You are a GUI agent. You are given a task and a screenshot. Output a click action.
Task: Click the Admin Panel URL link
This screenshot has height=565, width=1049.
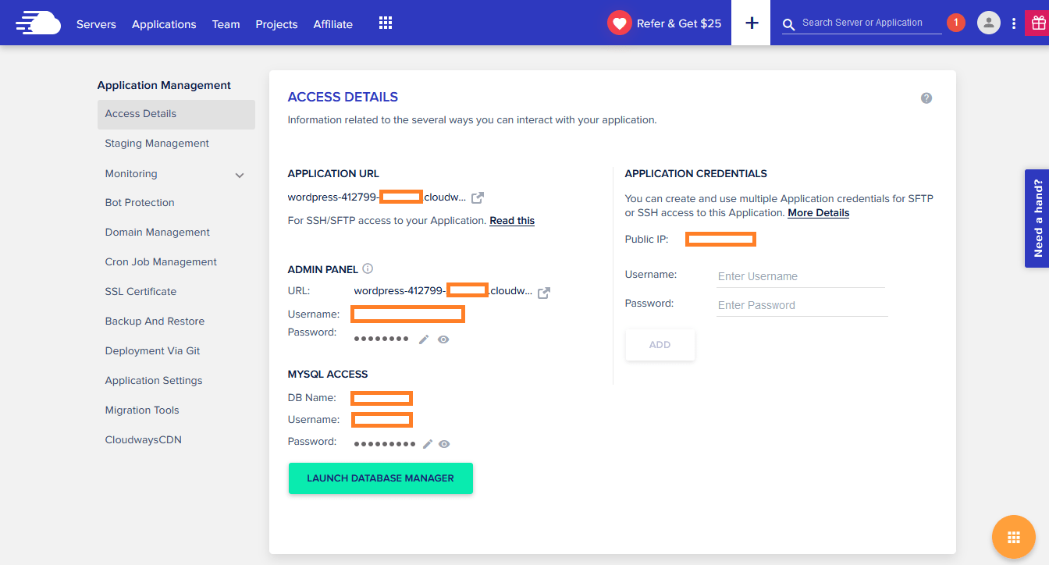(x=443, y=292)
